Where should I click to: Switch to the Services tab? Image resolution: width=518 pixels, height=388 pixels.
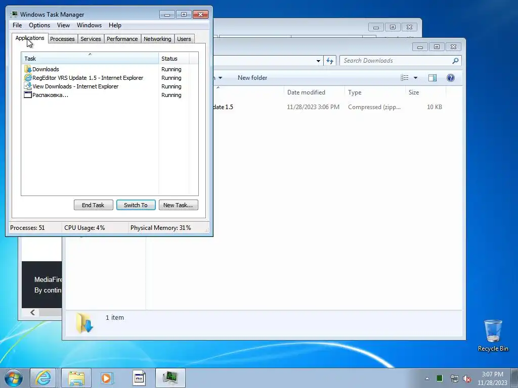click(x=91, y=39)
